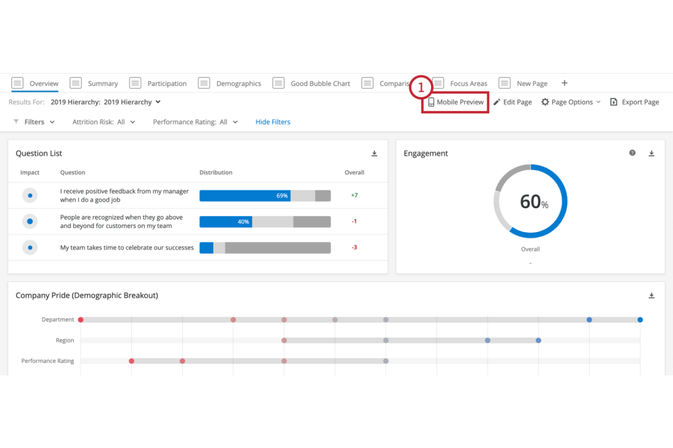673x448 pixels.
Task: Add a new page with plus icon
Action: click(564, 83)
